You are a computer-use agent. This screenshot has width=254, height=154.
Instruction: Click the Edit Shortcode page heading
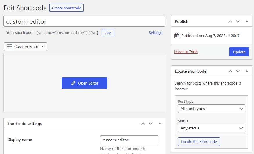pyautogui.click(x=25, y=8)
